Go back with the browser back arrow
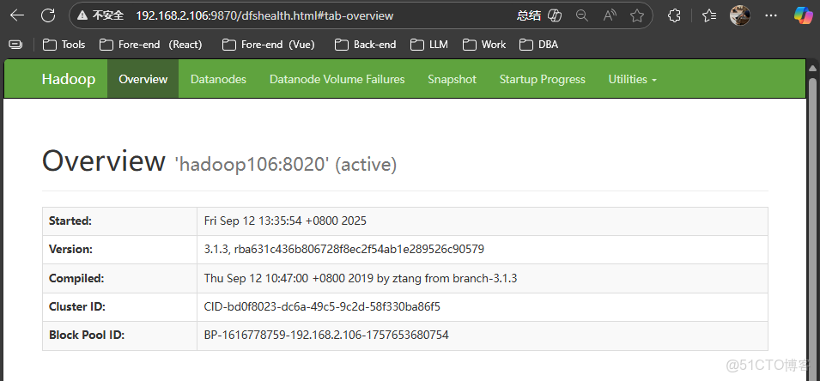 pyautogui.click(x=17, y=15)
